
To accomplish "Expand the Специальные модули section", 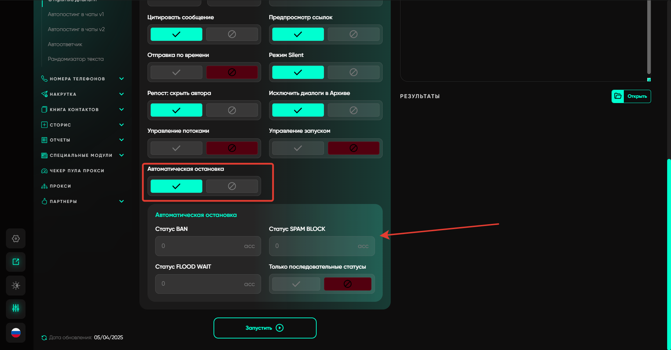I will point(121,155).
